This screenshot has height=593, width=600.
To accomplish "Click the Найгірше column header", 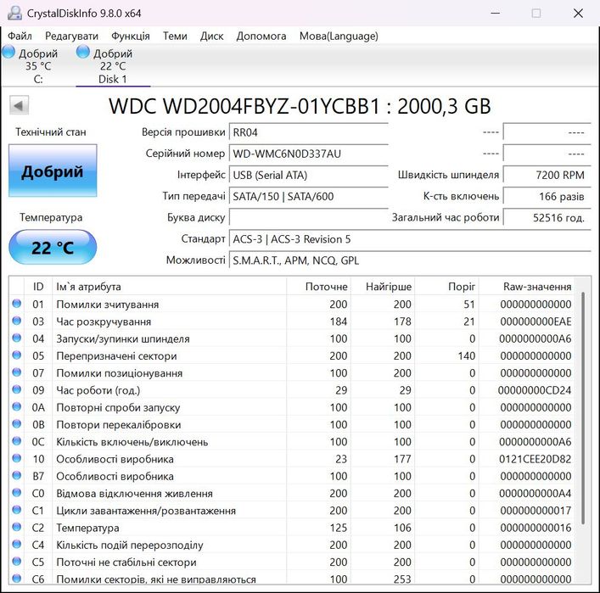I will 383,287.
